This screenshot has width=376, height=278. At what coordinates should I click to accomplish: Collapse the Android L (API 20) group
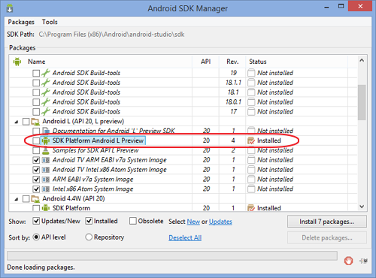17,122
